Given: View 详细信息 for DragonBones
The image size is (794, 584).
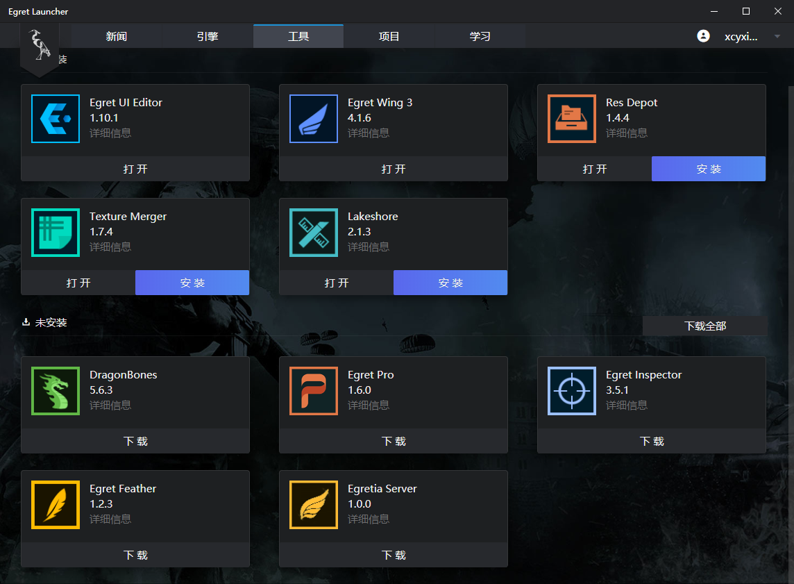Looking at the screenshot, I should [x=110, y=406].
